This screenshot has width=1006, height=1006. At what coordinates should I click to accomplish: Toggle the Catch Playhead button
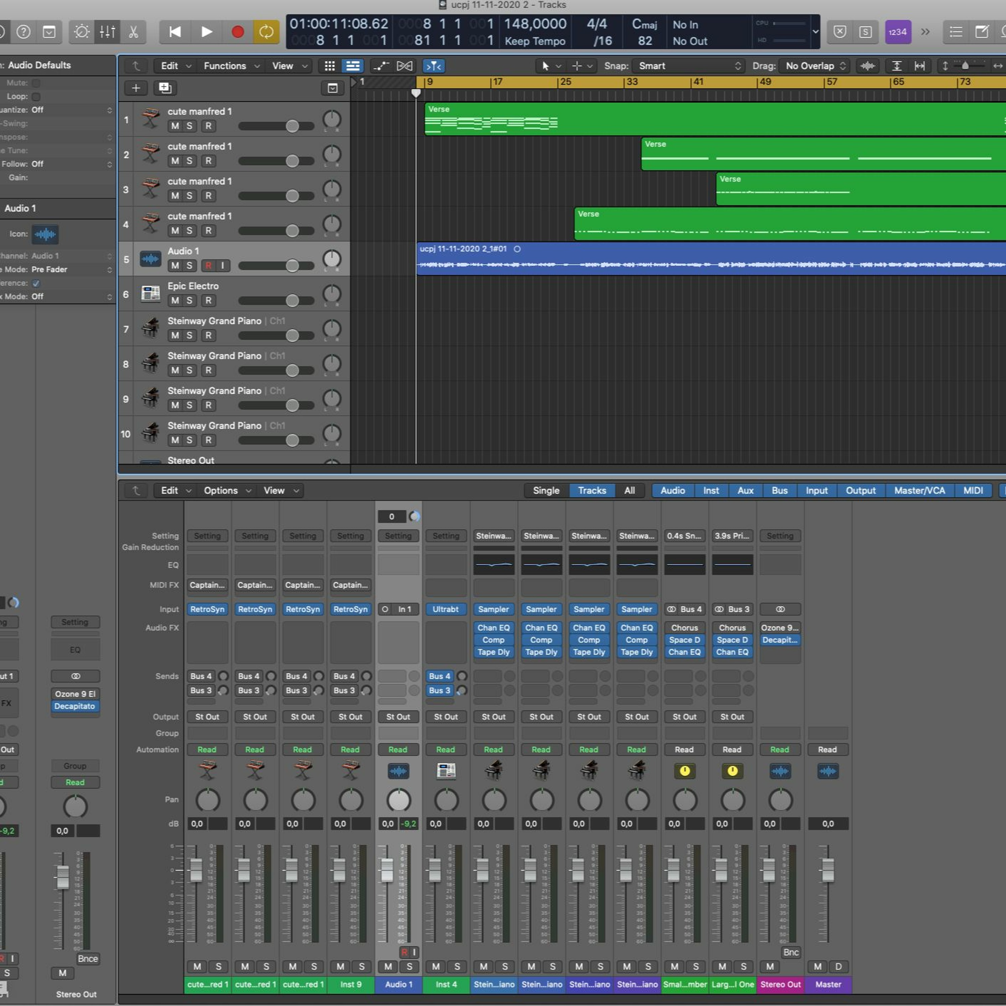click(434, 66)
